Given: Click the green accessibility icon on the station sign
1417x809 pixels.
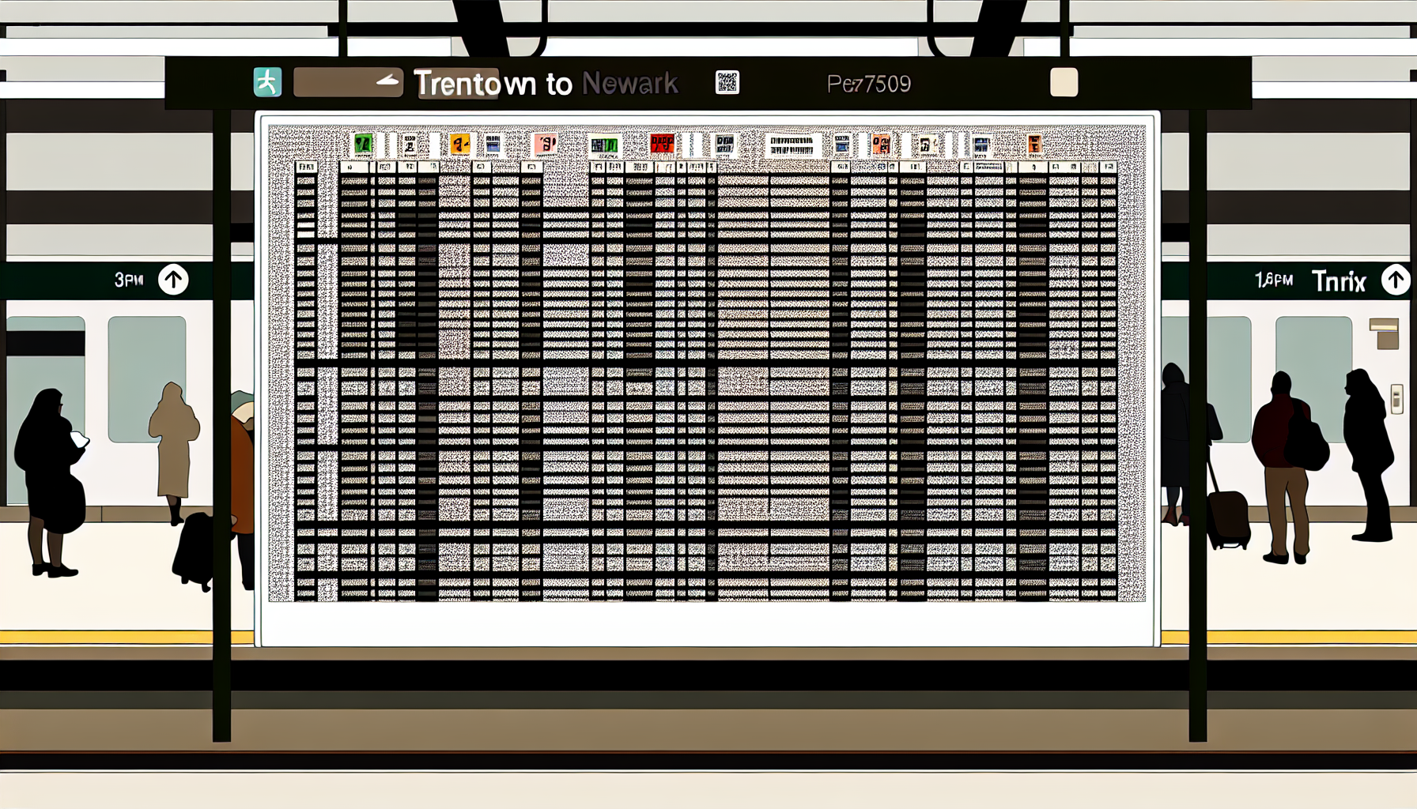Looking at the screenshot, I should click(267, 82).
